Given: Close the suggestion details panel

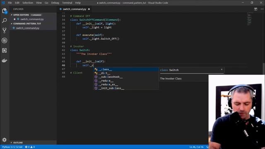Looking at the screenshot, I should tap(222, 70).
